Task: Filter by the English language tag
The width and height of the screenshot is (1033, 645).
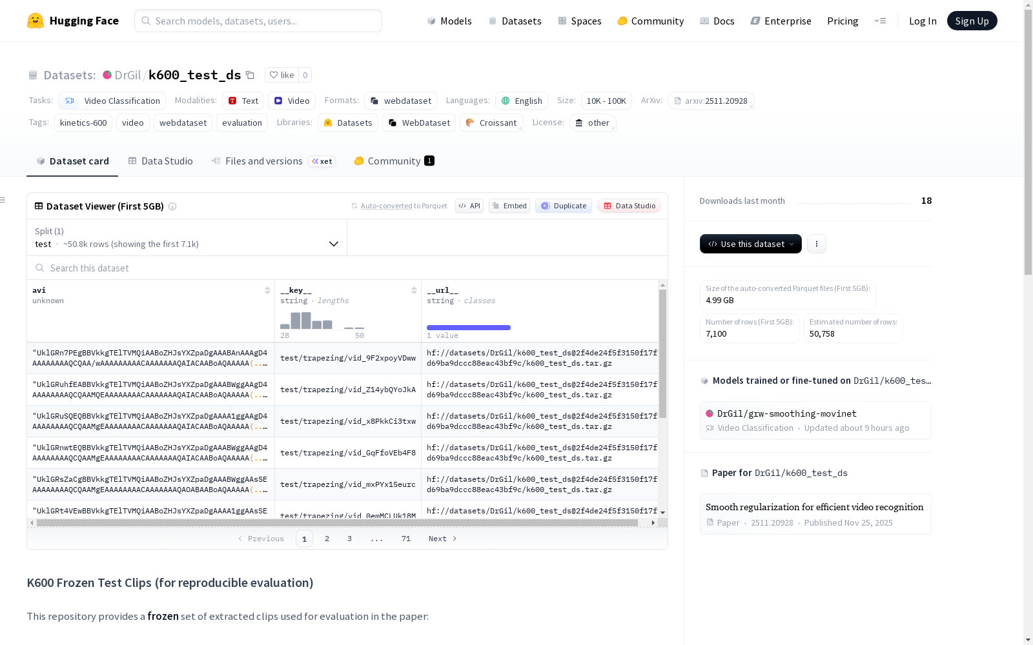Action: tap(522, 101)
